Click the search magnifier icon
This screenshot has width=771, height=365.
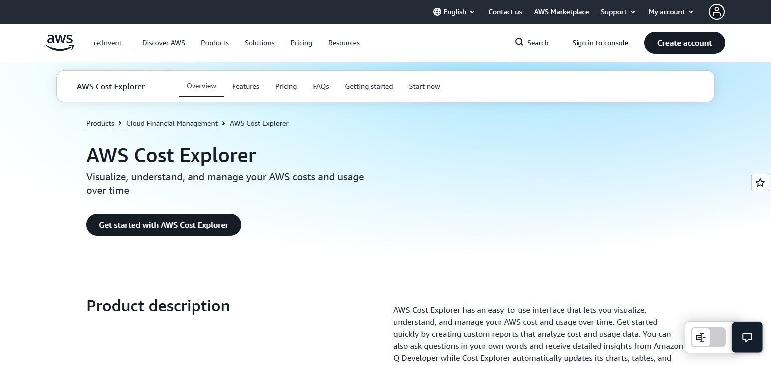pyautogui.click(x=519, y=42)
